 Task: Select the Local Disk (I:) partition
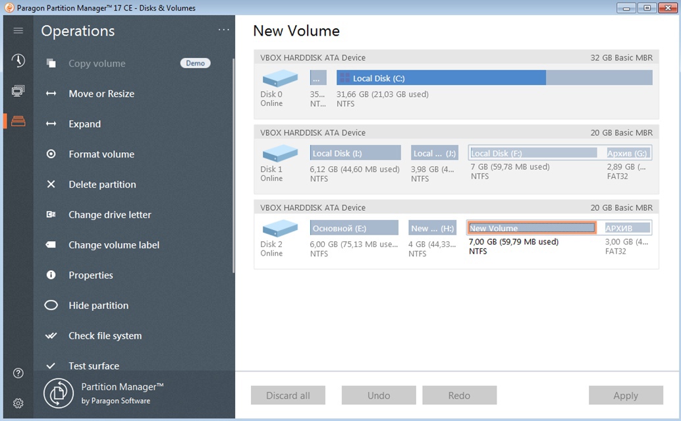[355, 153]
